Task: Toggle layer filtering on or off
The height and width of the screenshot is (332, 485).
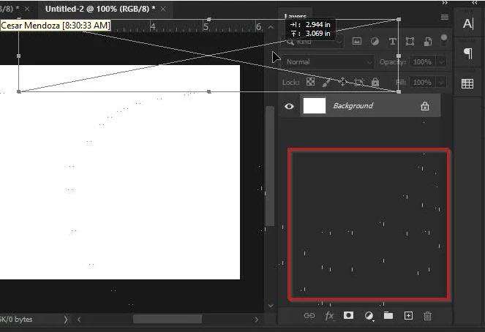Action: 444,40
